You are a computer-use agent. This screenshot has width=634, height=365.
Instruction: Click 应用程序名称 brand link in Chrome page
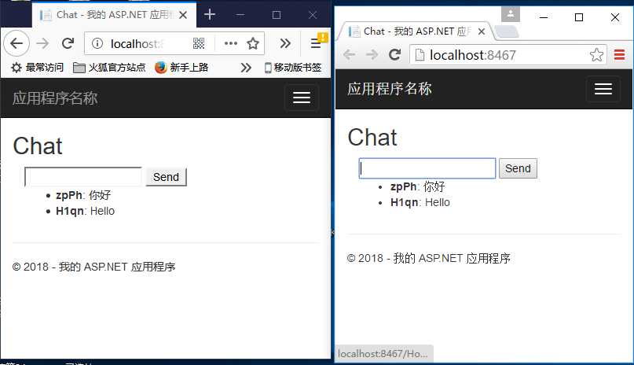[390, 89]
